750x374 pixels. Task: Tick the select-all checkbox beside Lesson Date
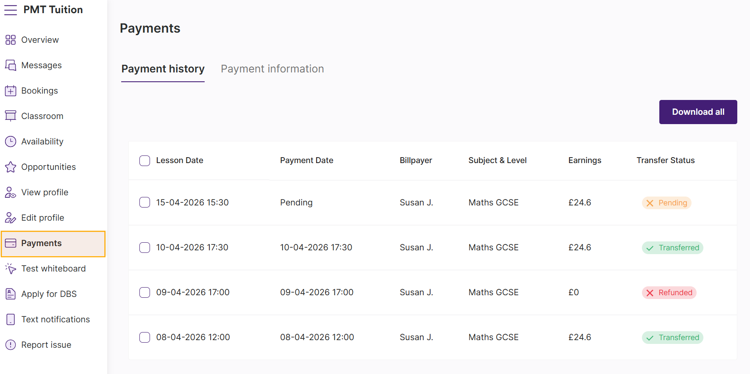pos(144,161)
